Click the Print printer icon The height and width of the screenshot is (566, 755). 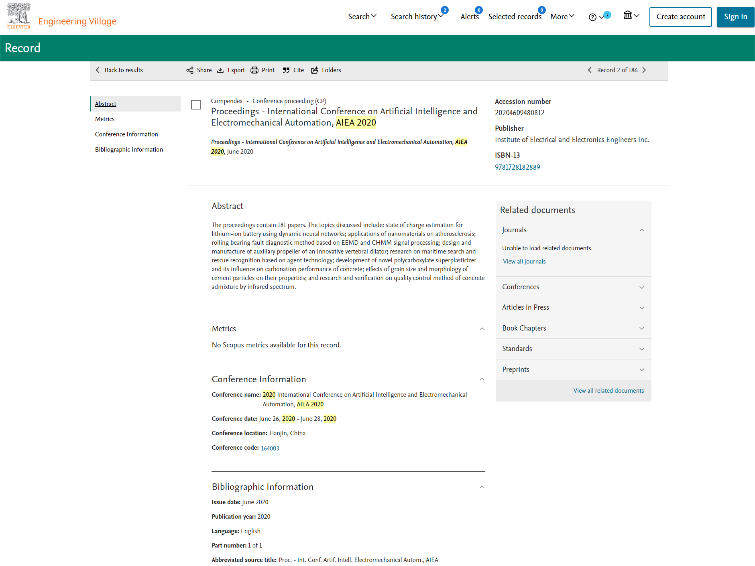[x=254, y=70]
